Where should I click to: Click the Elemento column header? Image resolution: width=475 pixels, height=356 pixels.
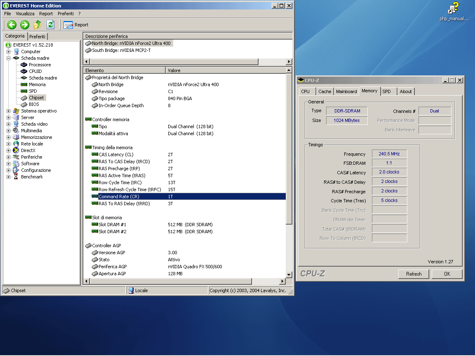pyautogui.click(x=124, y=70)
